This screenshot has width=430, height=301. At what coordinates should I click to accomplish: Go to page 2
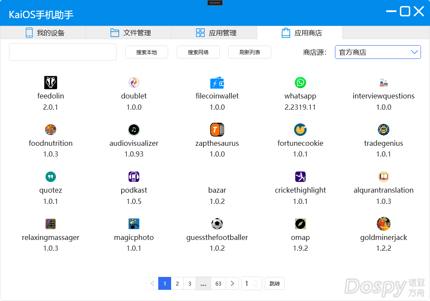point(177,283)
